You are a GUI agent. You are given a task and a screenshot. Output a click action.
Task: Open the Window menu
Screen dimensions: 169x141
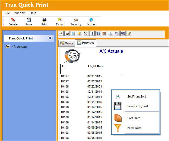(x=20, y=13)
